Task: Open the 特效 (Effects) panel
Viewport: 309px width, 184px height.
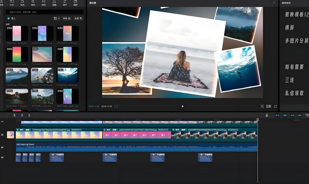Action: tap(33, 3)
